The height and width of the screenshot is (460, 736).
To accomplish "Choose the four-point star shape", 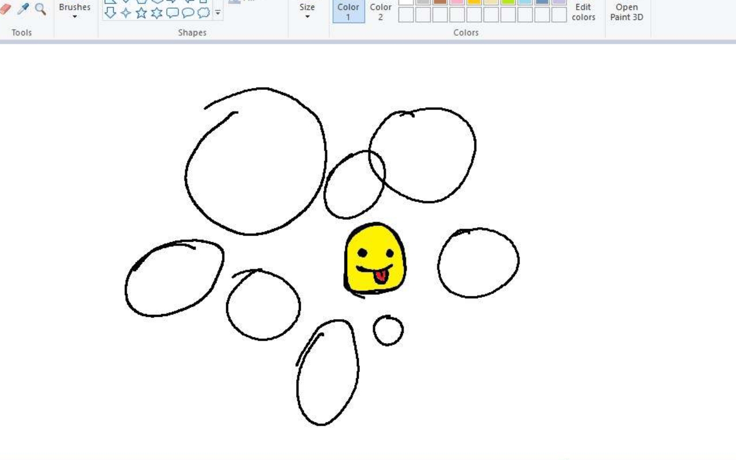I will pyautogui.click(x=126, y=13).
